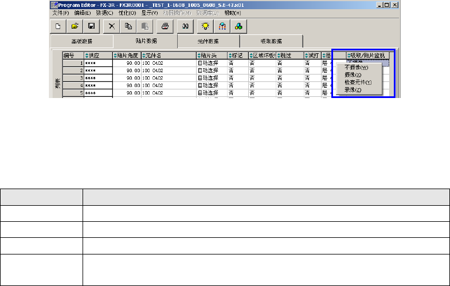Click the light bulb toolbar icon
This screenshot has height=286, width=450.
coord(206,26)
